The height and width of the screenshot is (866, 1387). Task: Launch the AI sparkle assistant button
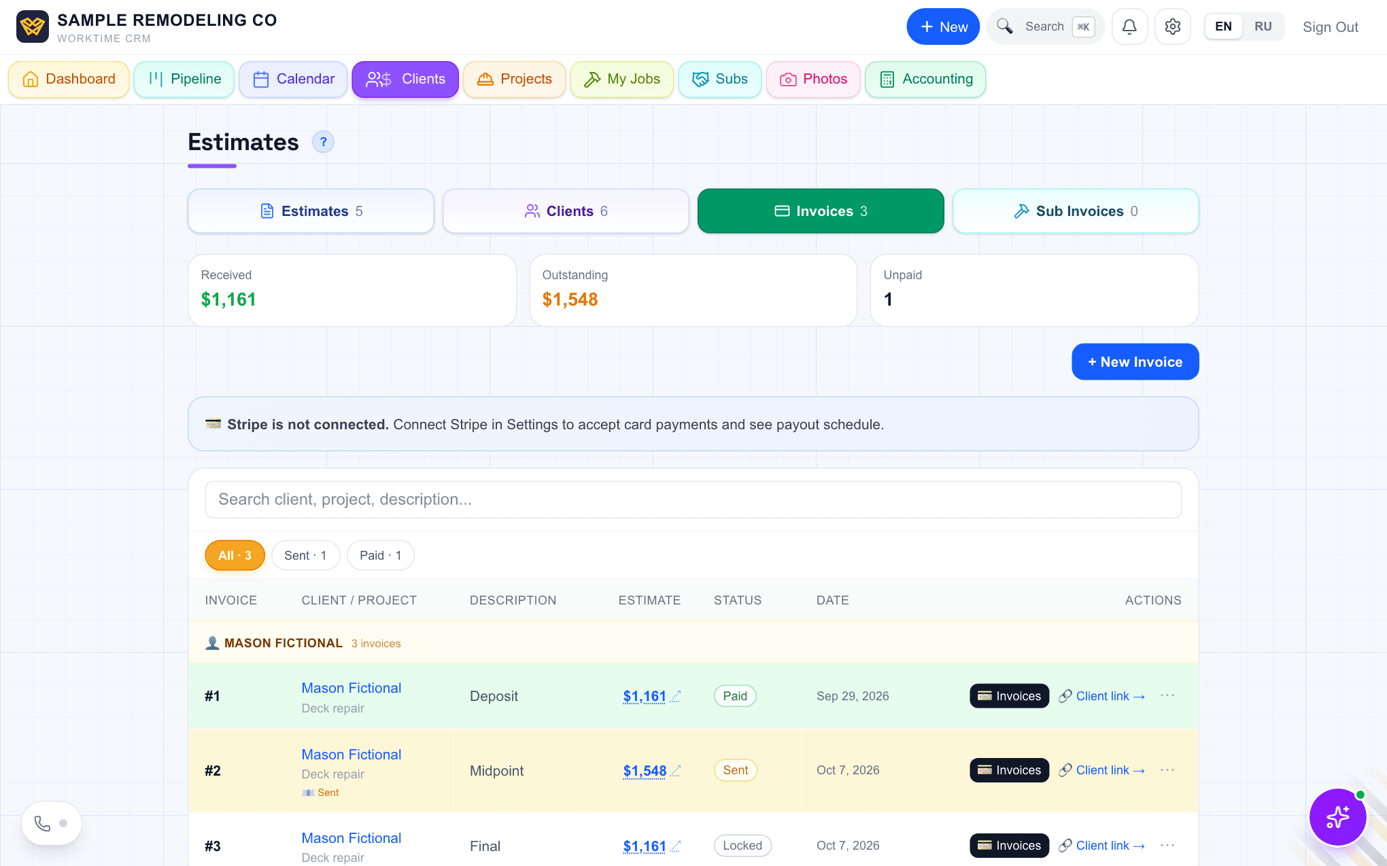tap(1337, 817)
